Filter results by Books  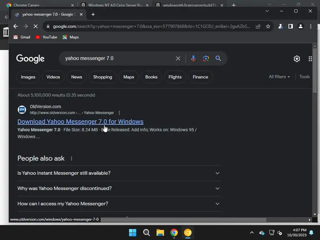151,77
